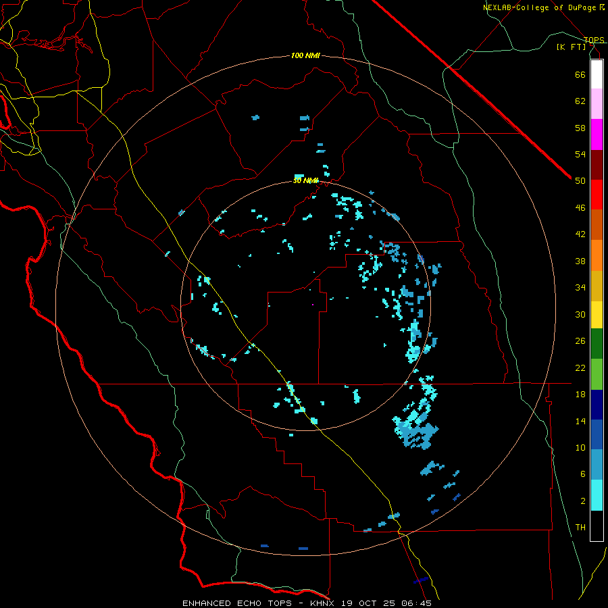Click the 66 legend value

click(x=580, y=75)
